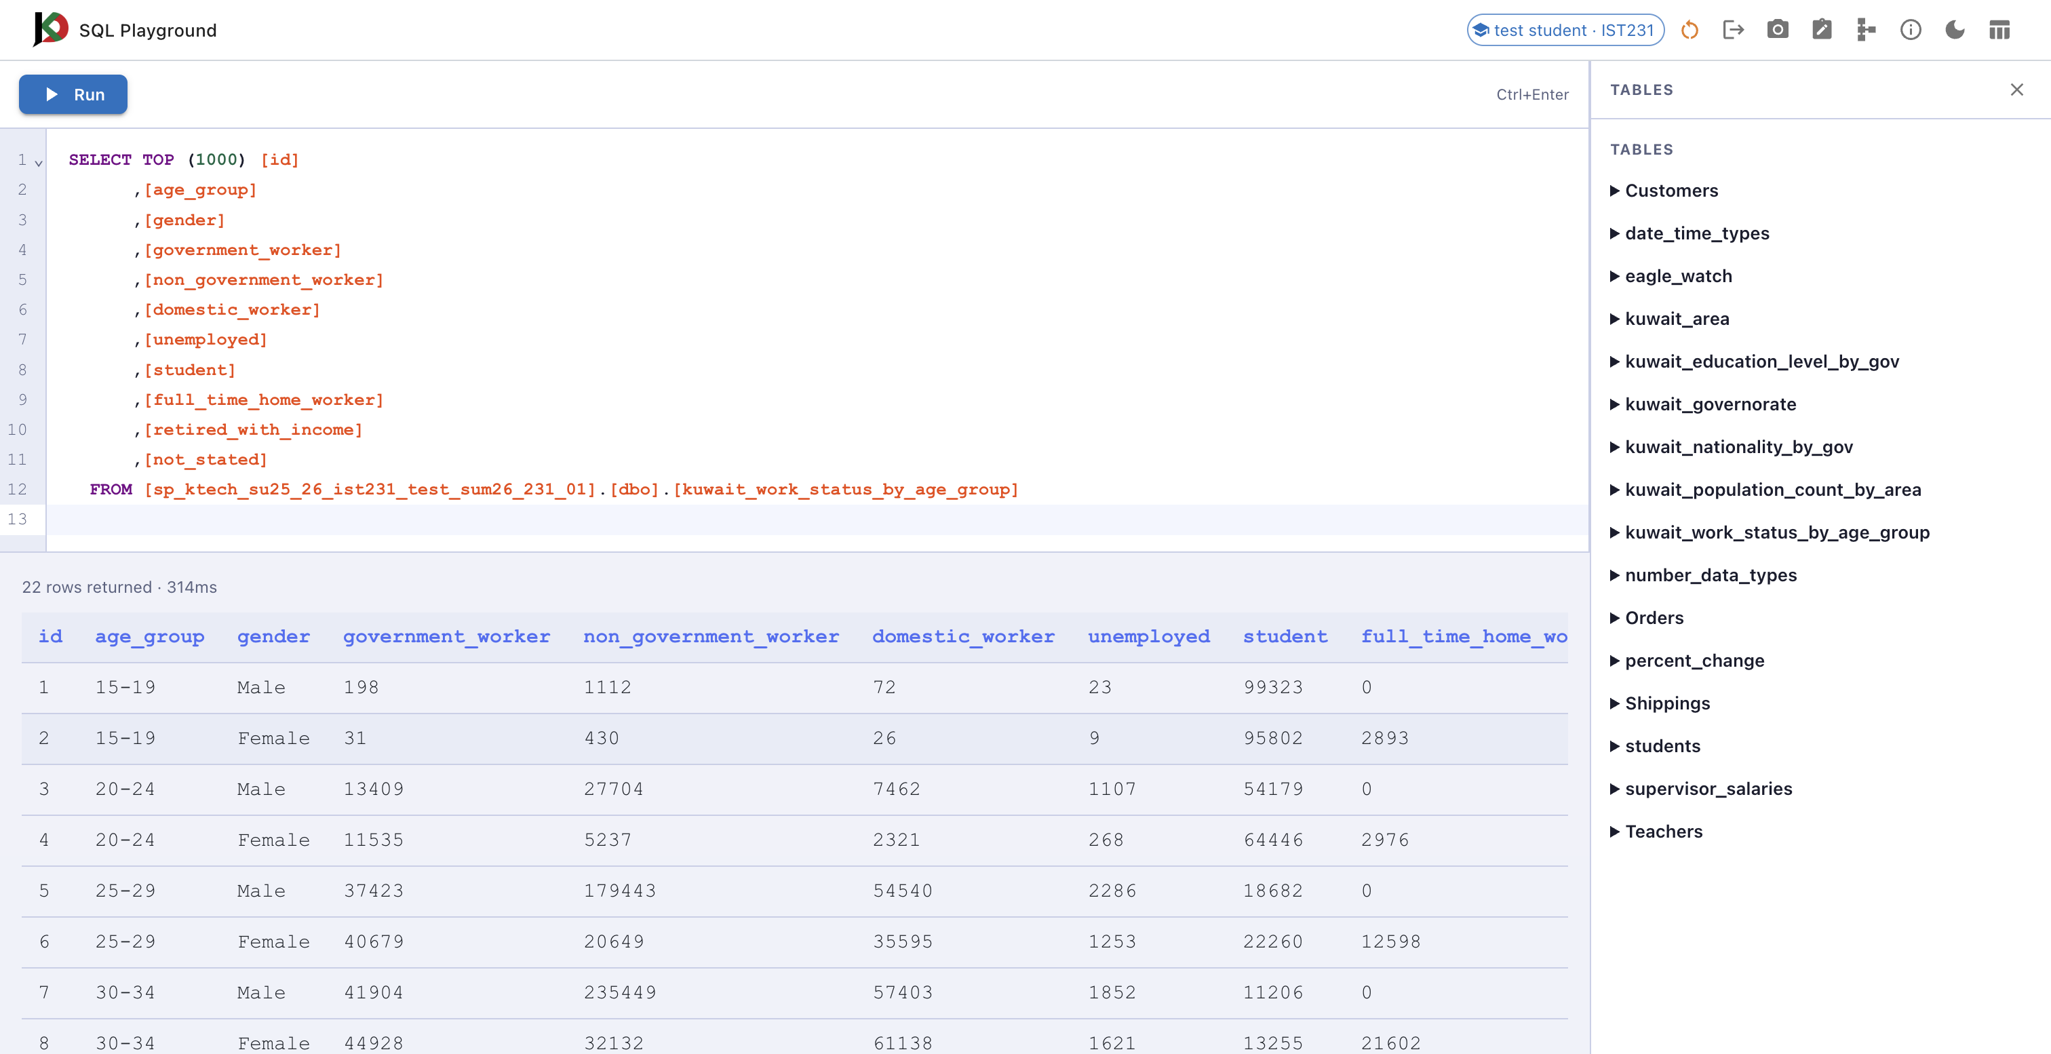Click the test student · IST231 badge

coord(1565,31)
